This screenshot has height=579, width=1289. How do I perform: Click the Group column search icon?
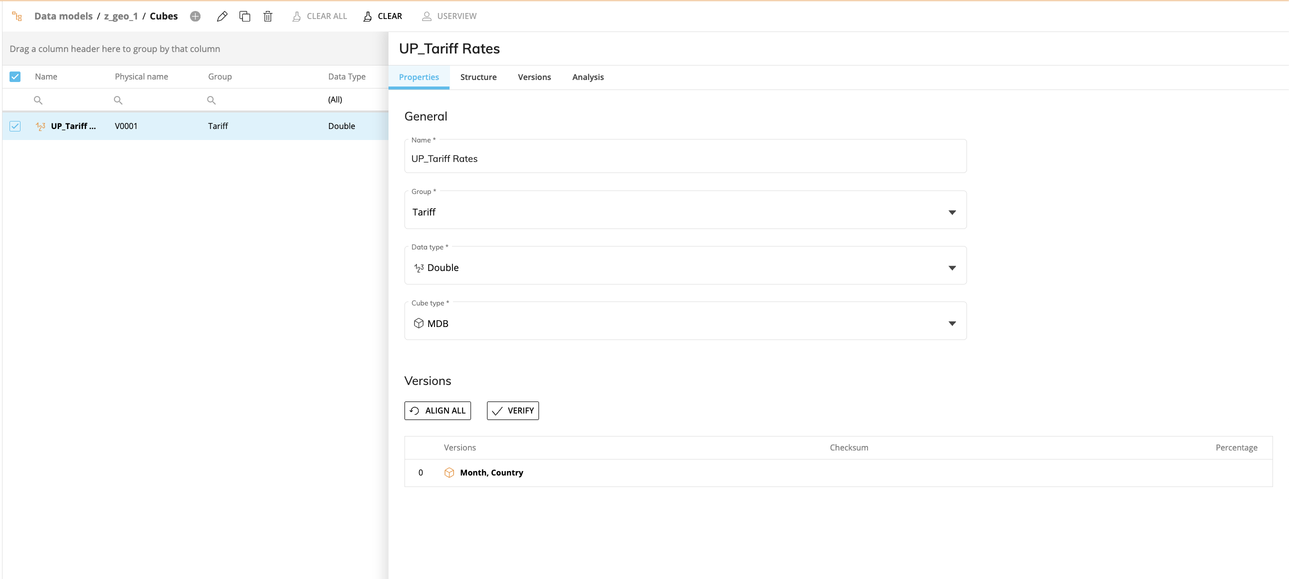point(211,100)
